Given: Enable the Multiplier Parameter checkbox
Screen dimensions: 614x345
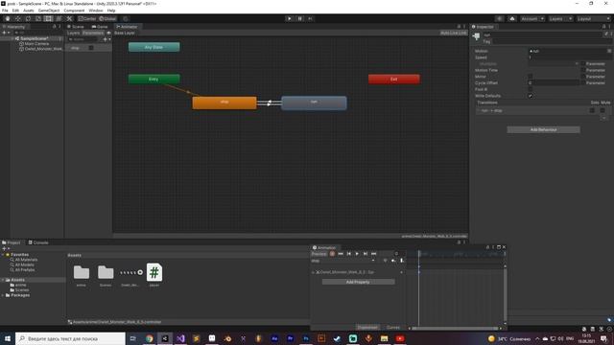Looking at the screenshot, I should tap(583, 64).
